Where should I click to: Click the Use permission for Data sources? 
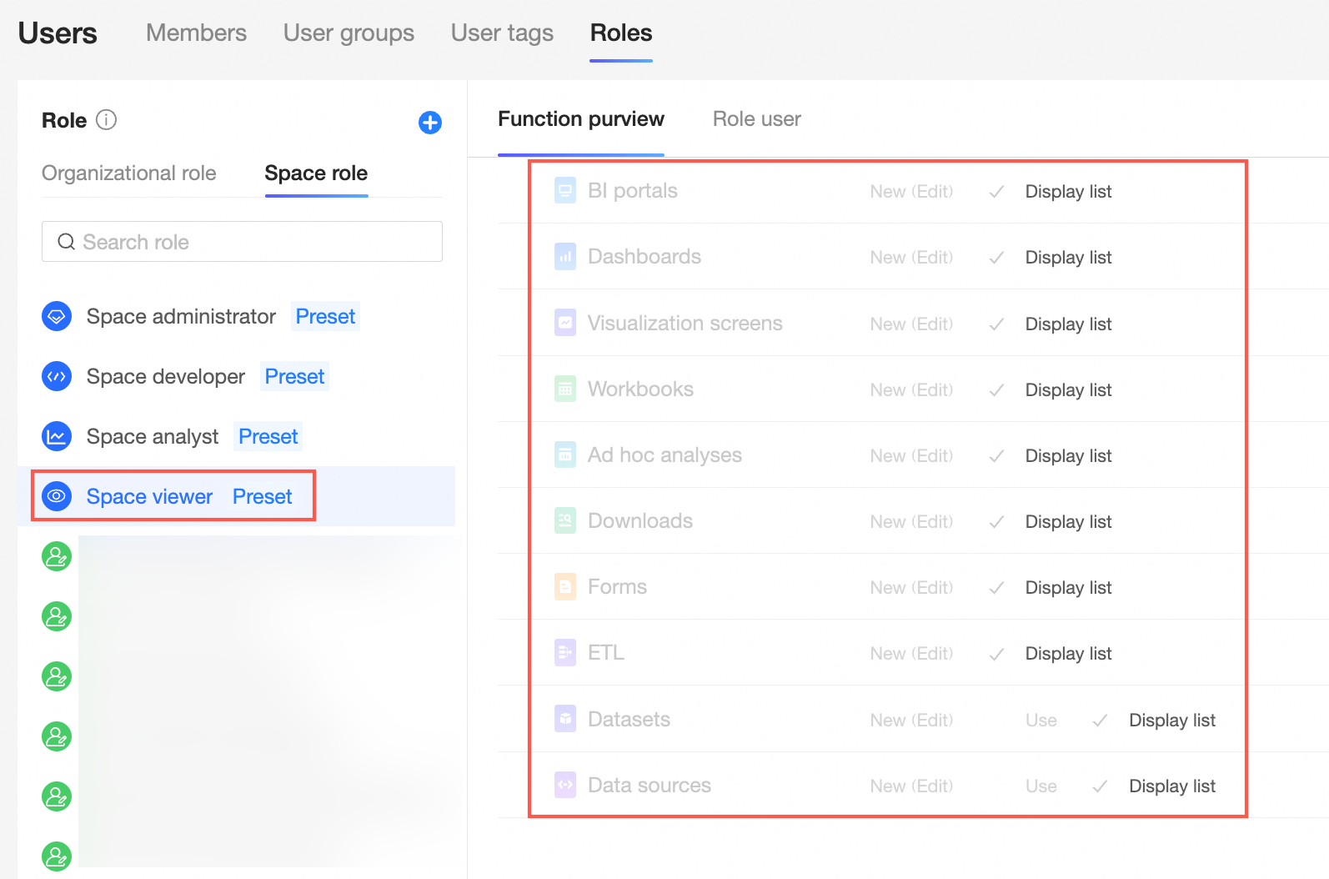click(1041, 786)
